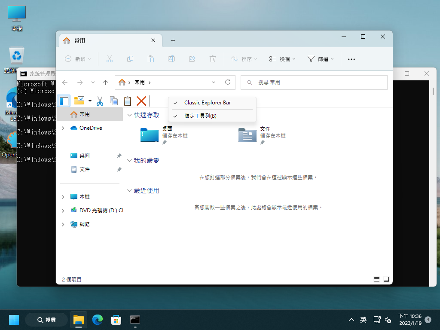Open a new File Explorer tab with plus button
The image size is (440, 330).
point(173,40)
